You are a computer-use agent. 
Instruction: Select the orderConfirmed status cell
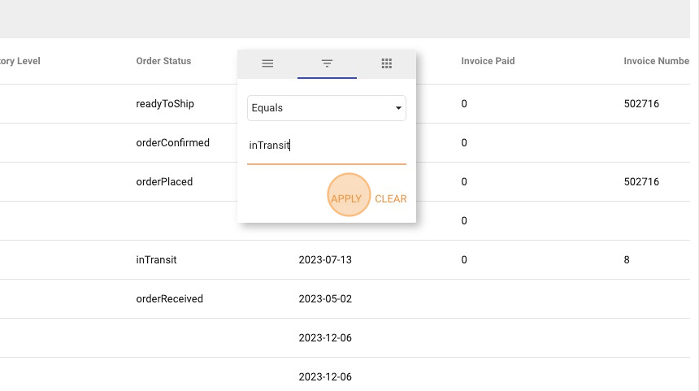[x=172, y=143]
